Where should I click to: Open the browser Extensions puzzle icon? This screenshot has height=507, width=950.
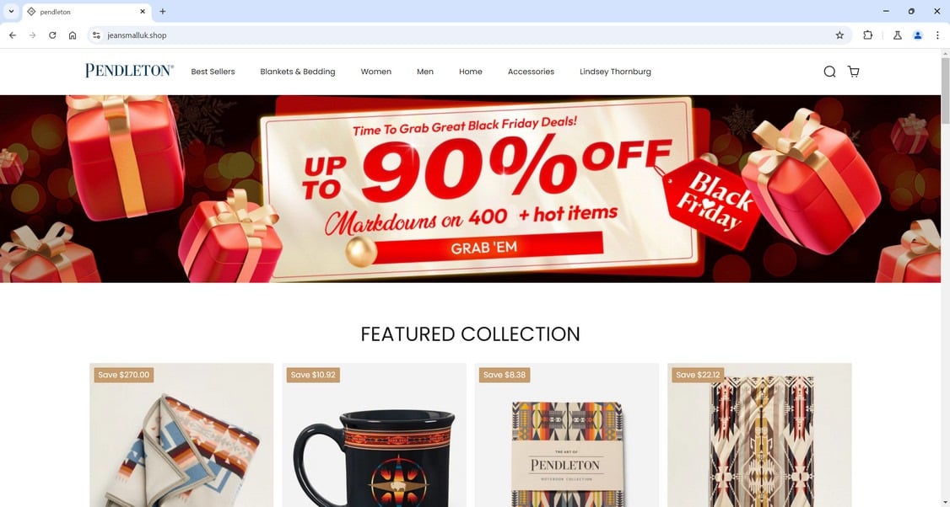pyautogui.click(x=867, y=35)
